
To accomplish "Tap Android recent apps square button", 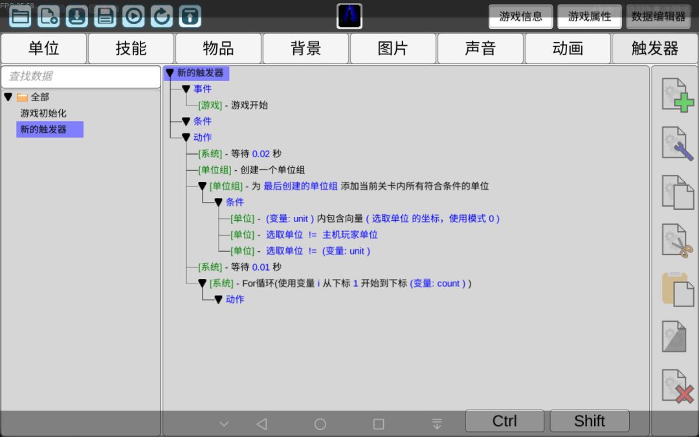I will point(379,424).
